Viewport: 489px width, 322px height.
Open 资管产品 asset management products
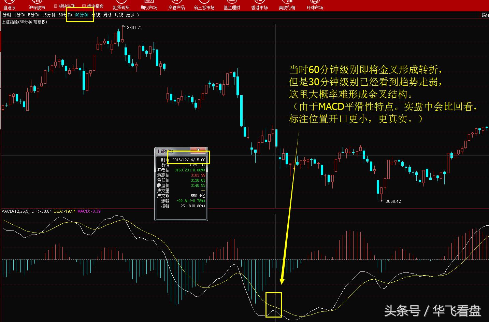(176, 5)
